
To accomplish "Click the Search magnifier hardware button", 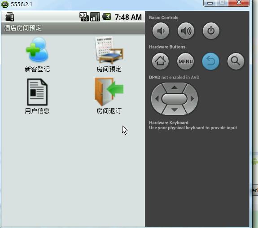I will [236, 61].
